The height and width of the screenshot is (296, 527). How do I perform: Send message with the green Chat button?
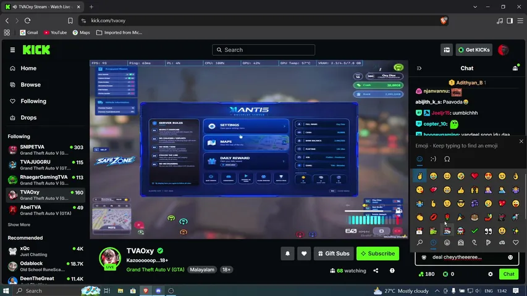[508, 274]
